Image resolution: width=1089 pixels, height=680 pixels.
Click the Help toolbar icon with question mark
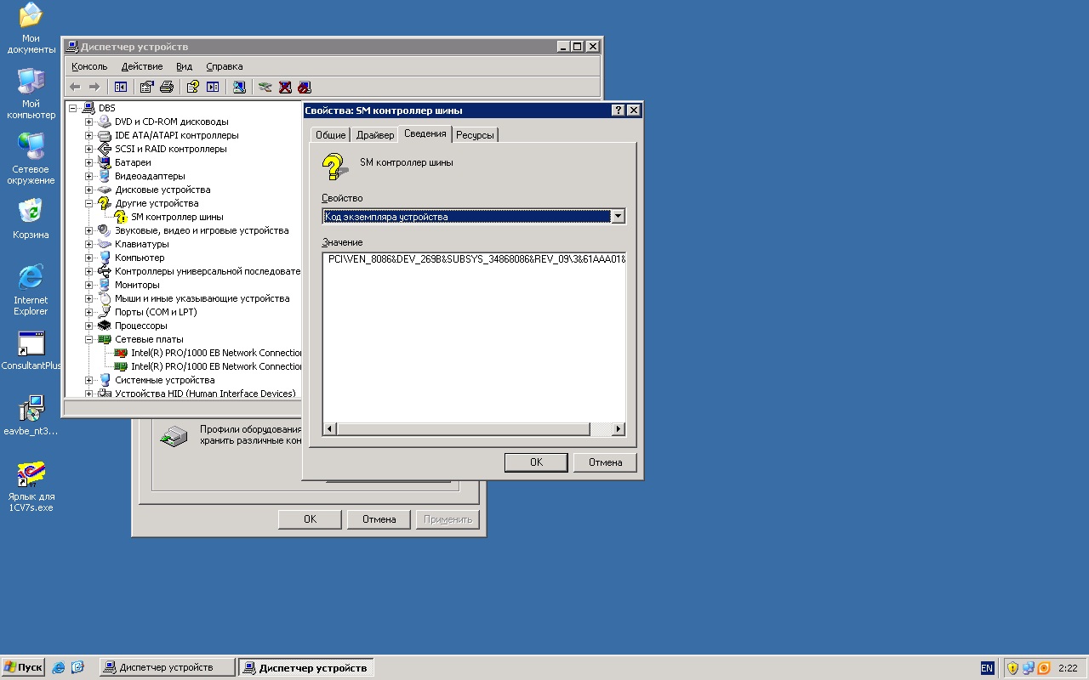click(x=193, y=87)
